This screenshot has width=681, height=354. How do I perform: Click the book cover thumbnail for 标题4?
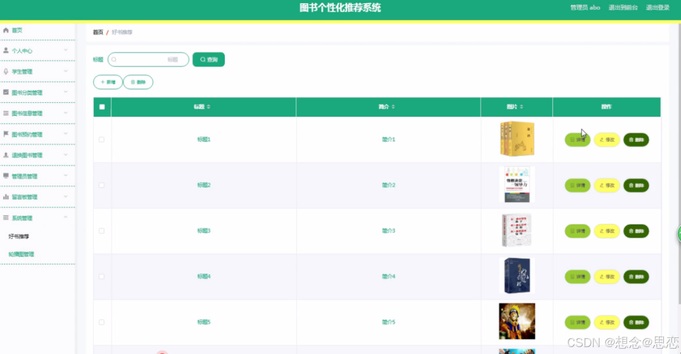click(517, 276)
